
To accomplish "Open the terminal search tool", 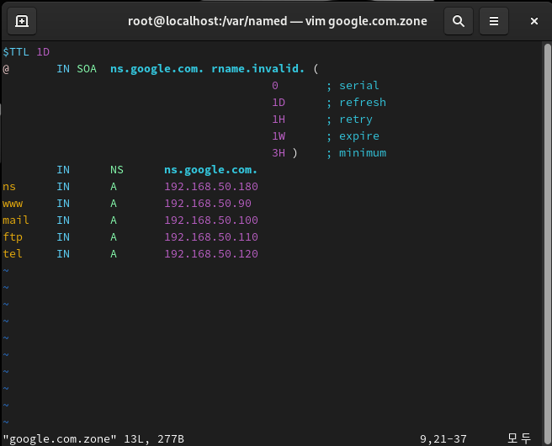I will point(459,21).
